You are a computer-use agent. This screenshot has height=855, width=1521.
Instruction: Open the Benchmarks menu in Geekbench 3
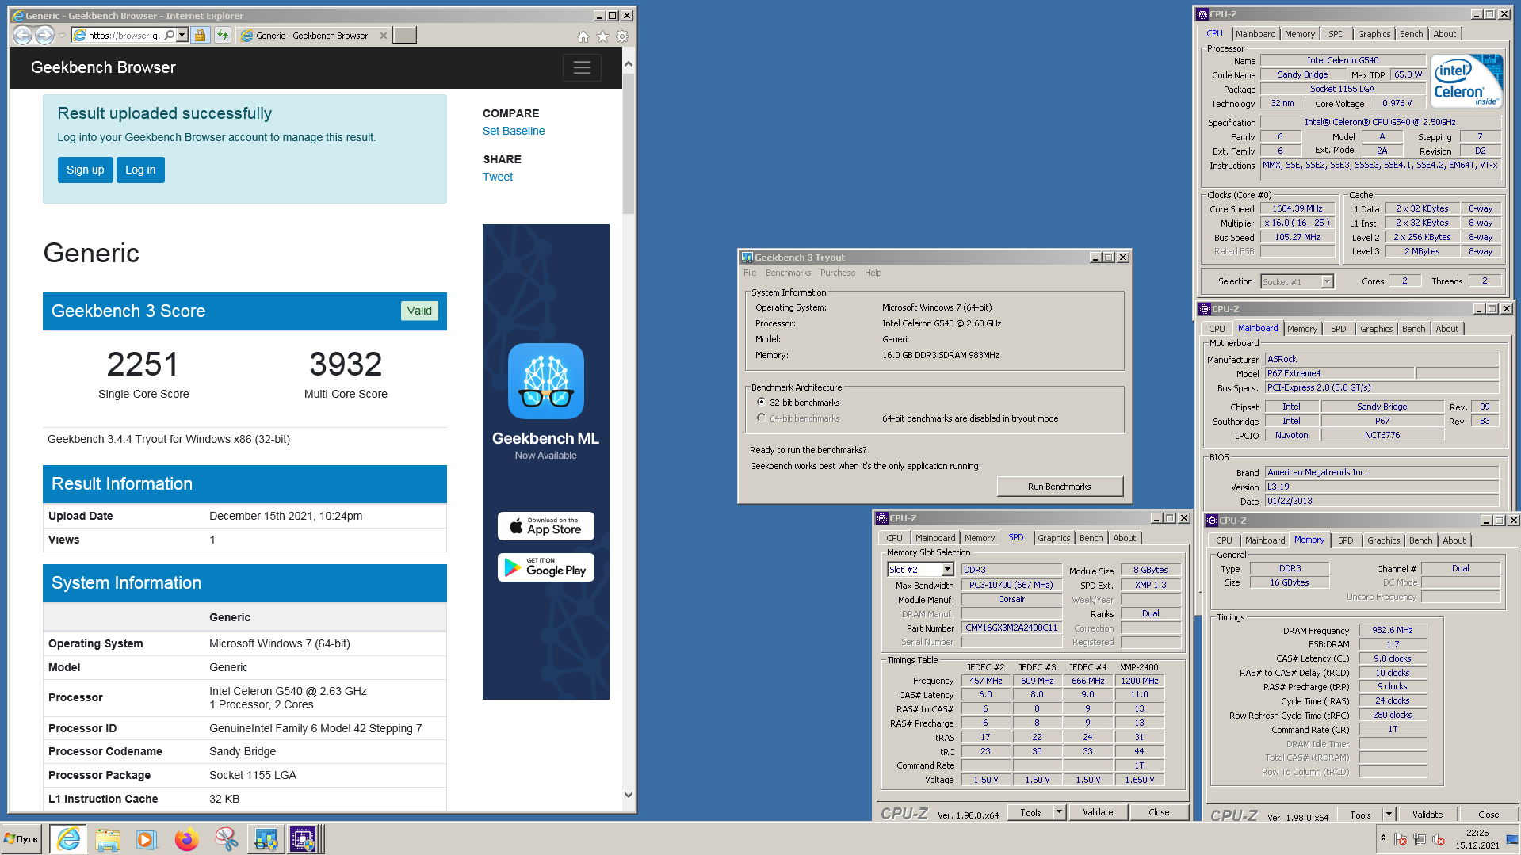tap(788, 273)
